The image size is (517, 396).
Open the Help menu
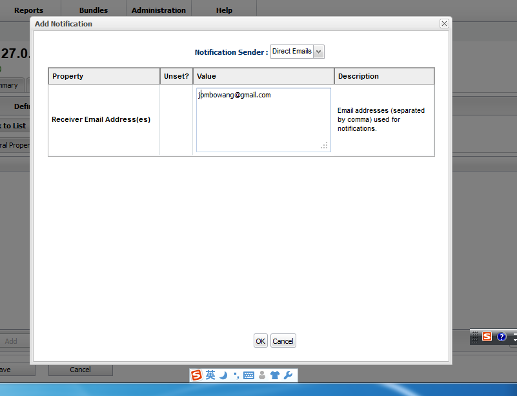pyautogui.click(x=224, y=10)
